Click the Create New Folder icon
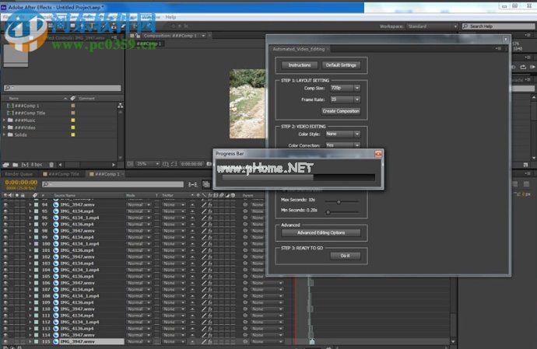537x349 pixels. click(x=15, y=165)
